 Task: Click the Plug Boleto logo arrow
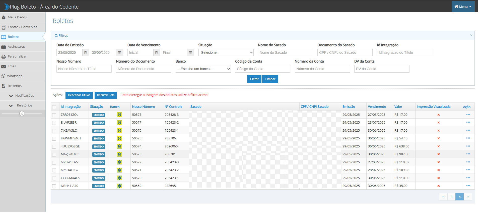click(x=7, y=7)
